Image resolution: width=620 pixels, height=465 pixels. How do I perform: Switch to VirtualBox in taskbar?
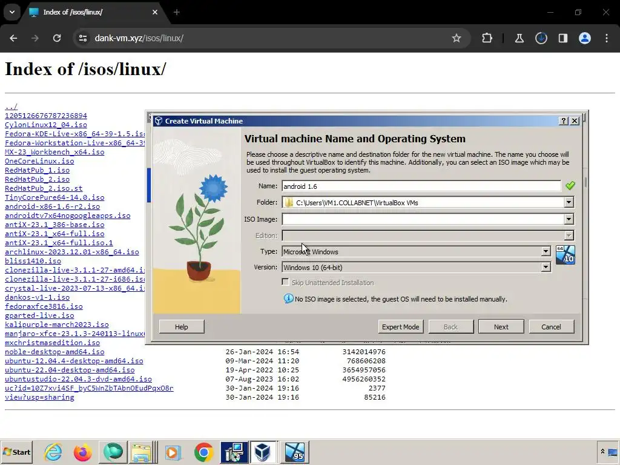[x=264, y=452]
